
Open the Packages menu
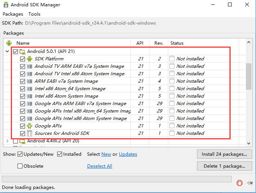[13, 14]
